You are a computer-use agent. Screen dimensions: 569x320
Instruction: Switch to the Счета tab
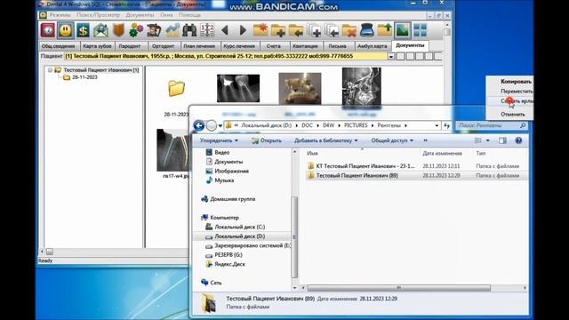pyautogui.click(x=273, y=46)
